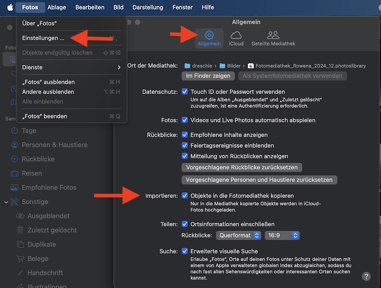The width and height of the screenshot is (381, 288).
Task: Open the iCloud settings tab
Action: [x=236, y=39]
